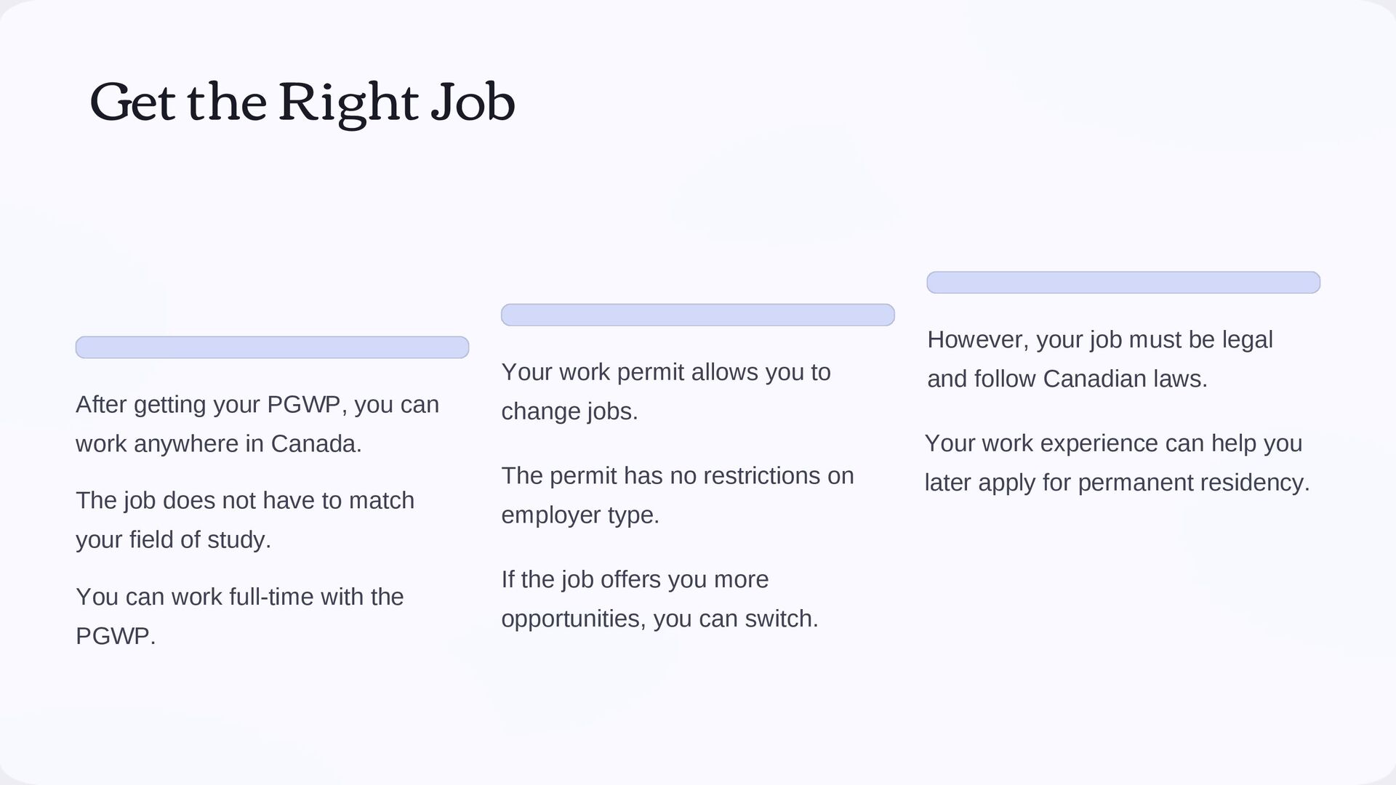Click the words 'employer type' in middle column

point(580,515)
